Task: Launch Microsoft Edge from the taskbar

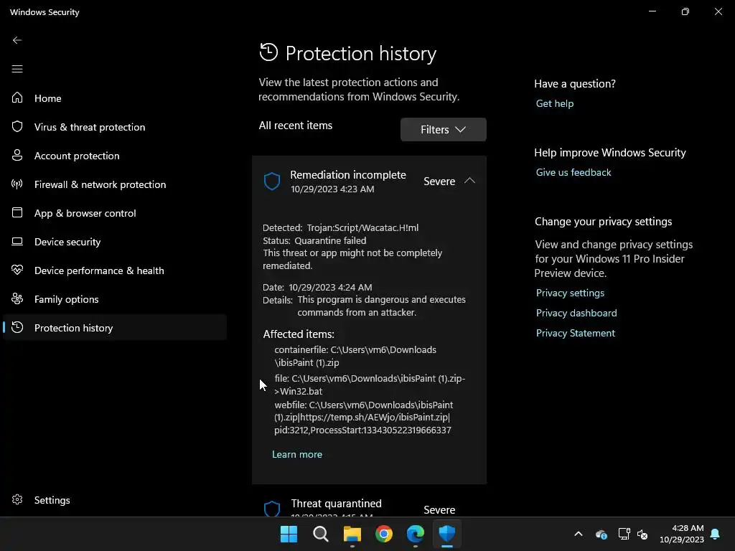Action: pyautogui.click(x=416, y=534)
